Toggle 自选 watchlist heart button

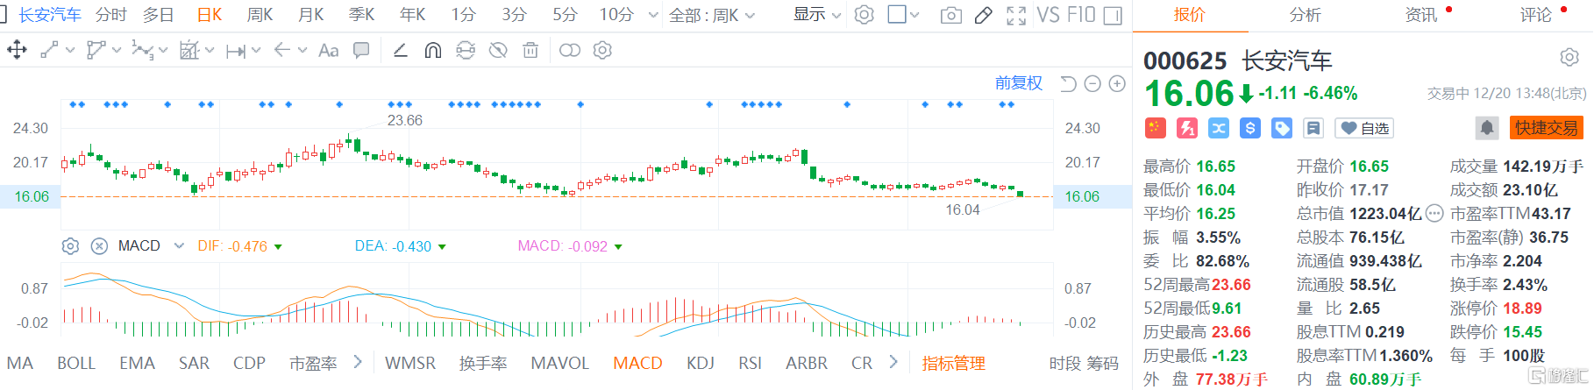coord(1364,128)
